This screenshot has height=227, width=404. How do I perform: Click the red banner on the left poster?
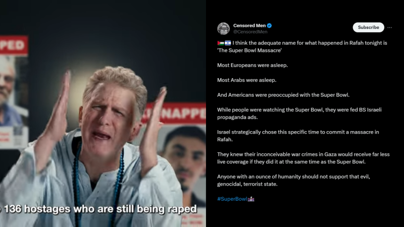pos(14,45)
